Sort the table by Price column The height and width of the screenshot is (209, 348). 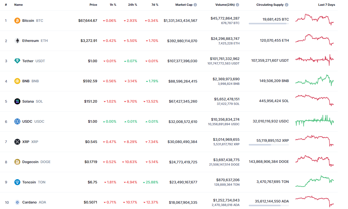(93, 5)
